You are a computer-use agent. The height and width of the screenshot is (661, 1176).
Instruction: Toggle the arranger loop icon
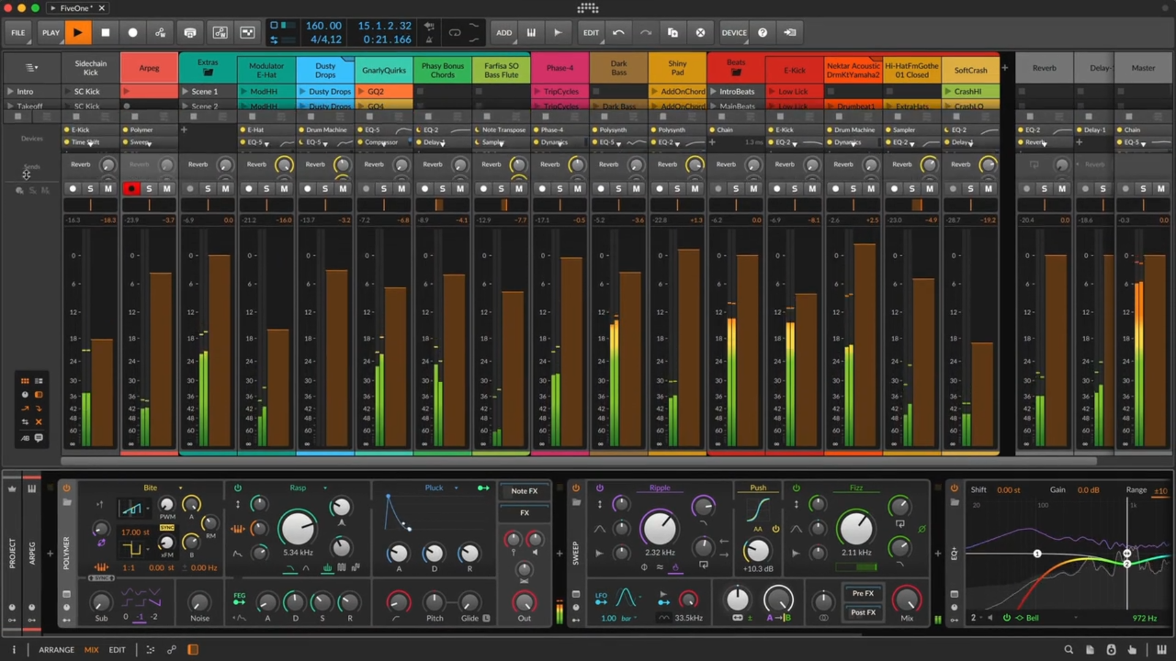click(454, 32)
